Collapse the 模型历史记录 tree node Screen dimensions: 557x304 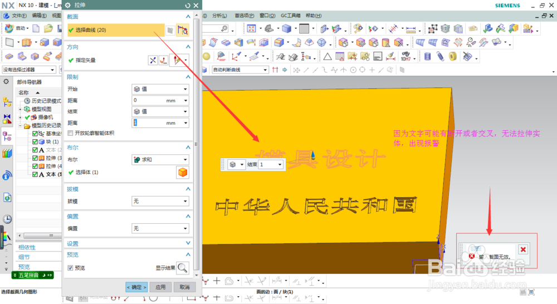pos(20,126)
